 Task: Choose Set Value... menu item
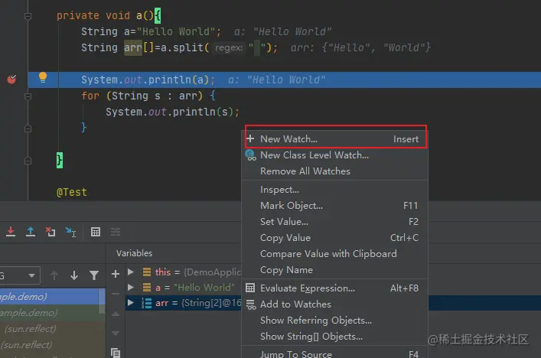click(335, 222)
